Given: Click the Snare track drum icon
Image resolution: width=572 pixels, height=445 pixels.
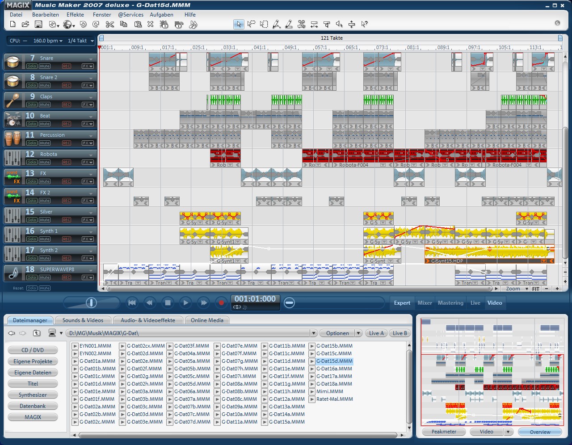Looking at the screenshot, I should [x=13, y=62].
